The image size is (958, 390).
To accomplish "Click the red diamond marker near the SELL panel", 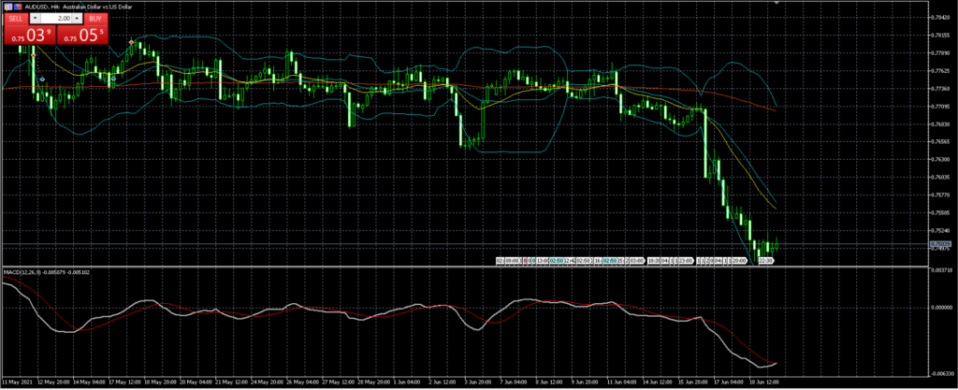I will 34,55.
